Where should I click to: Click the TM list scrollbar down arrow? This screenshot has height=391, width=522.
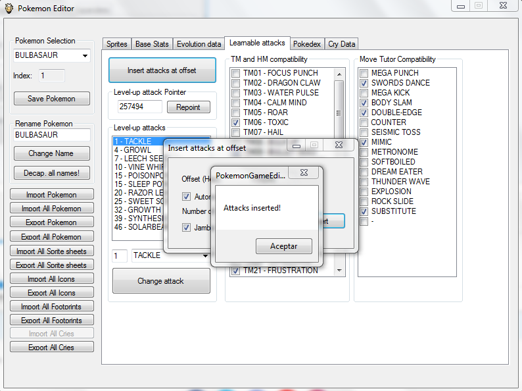click(340, 271)
